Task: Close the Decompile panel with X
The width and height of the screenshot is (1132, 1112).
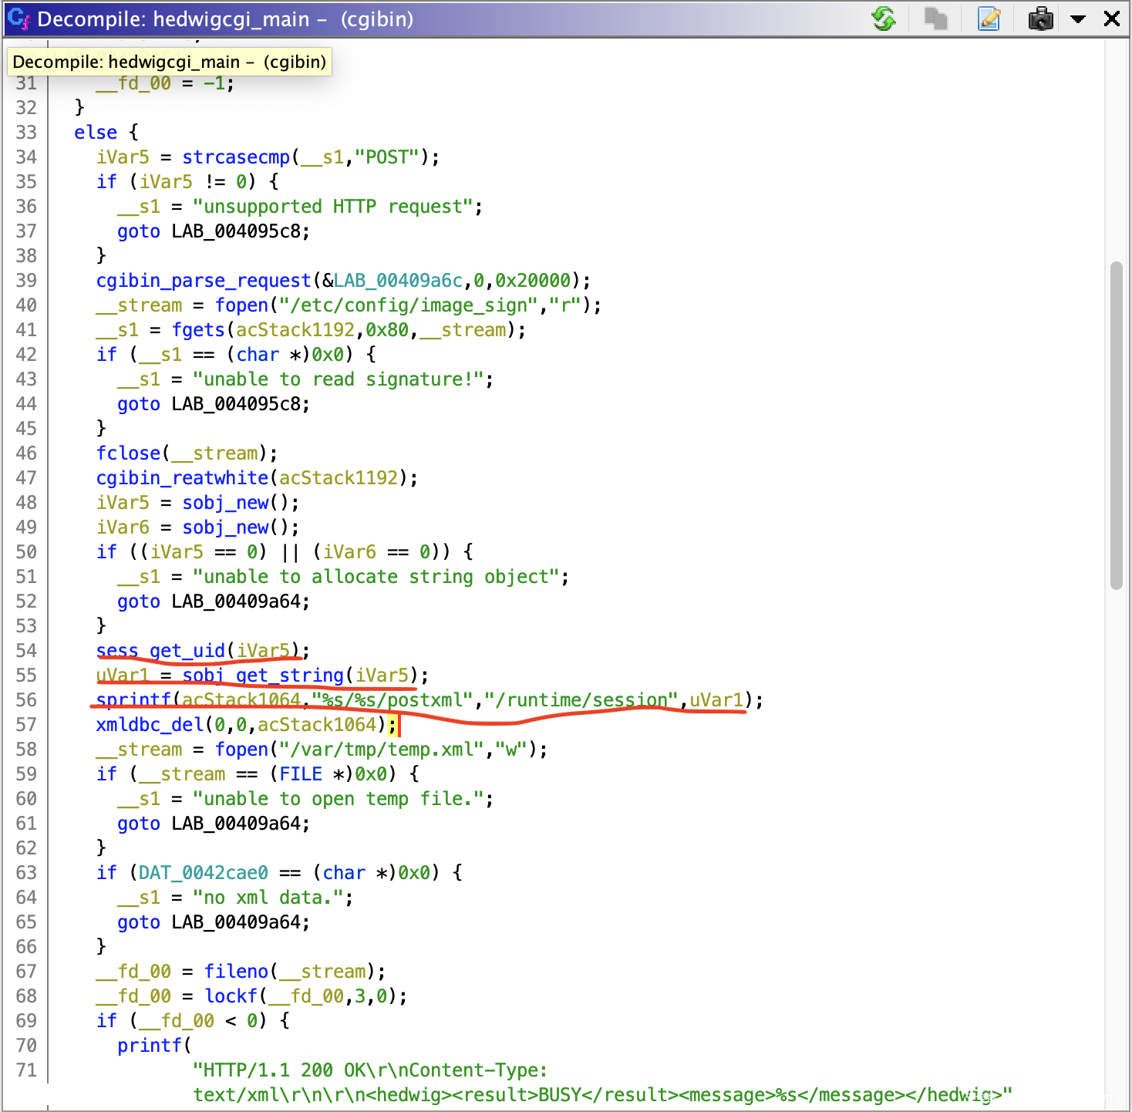Action: pos(1111,19)
